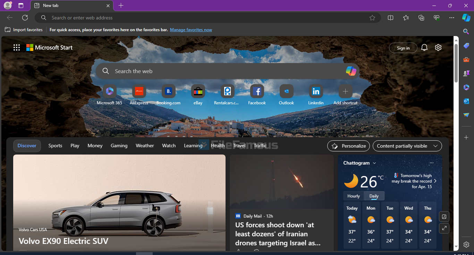Click the expand background arrows button
The width and height of the screenshot is (474, 255).
[x=444, y=228]
